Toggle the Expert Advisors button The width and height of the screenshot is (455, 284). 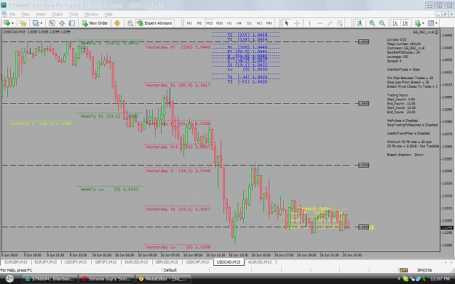(x=154, y=23)
